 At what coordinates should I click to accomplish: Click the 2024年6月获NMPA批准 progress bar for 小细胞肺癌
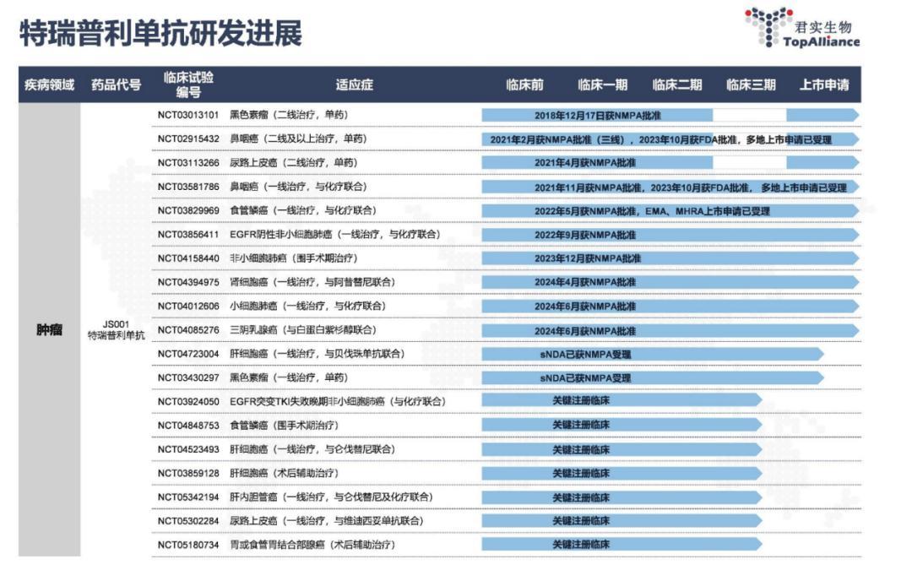click(591, 306)
